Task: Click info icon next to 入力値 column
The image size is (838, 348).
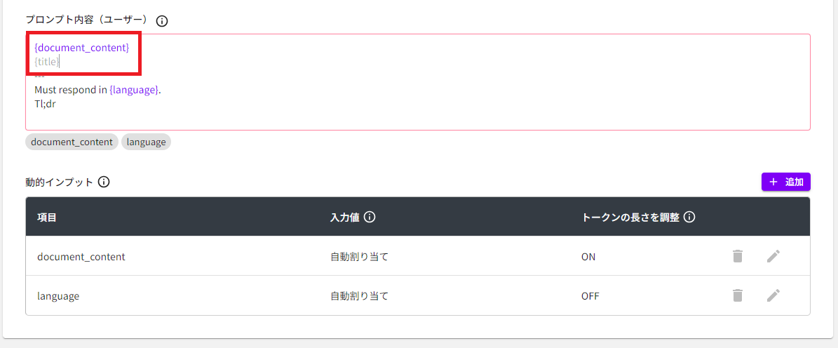Action: [x=370, y=217]
